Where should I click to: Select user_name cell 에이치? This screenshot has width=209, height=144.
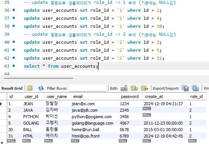tap(57, 136)
